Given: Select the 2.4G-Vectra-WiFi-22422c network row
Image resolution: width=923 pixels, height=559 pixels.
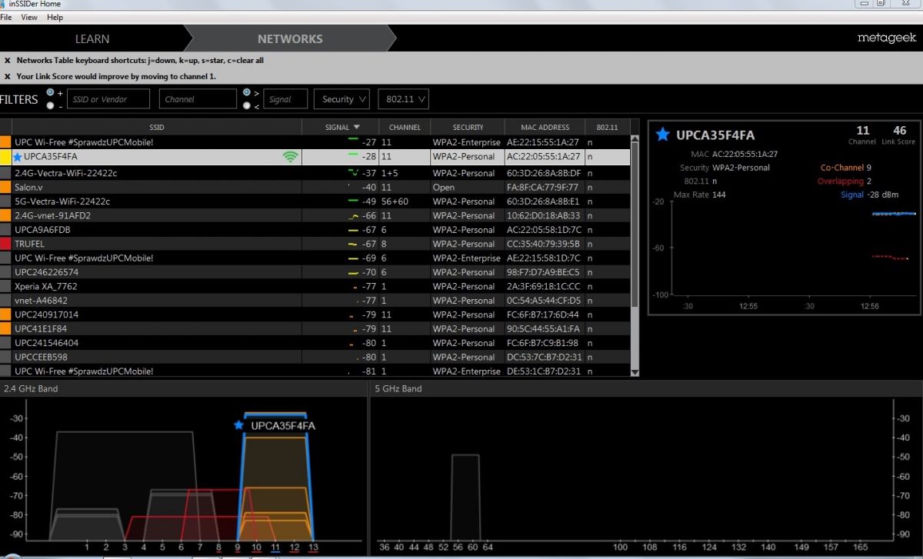Looking at the screenshot, I should pos(315,173).
